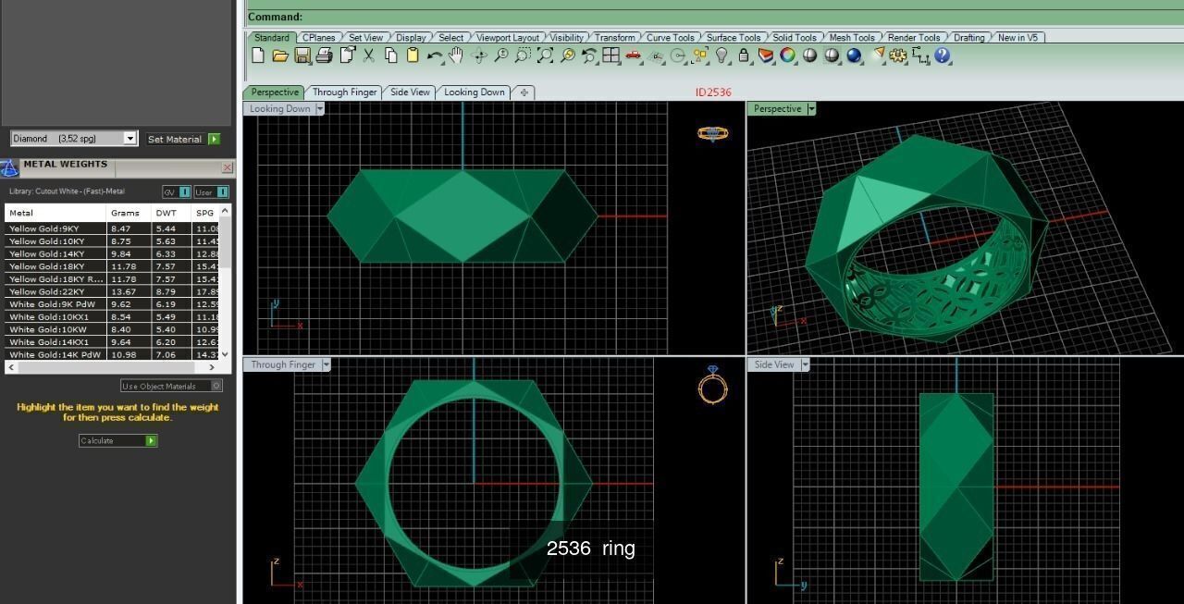Click the blue render sphere icon
Screen dimensions: 1184x604
[x=854, y=55]
